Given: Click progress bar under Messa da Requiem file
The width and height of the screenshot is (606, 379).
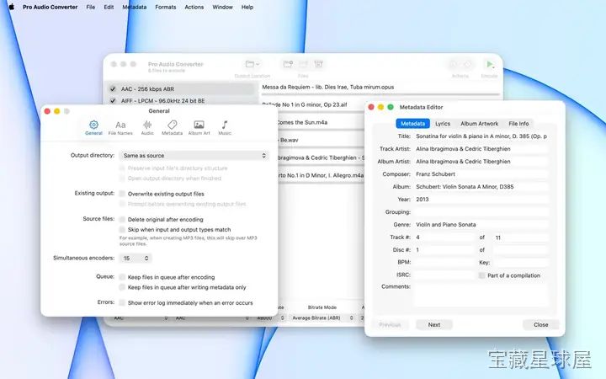Looking at the screenshot, I should tap(380, 94).
